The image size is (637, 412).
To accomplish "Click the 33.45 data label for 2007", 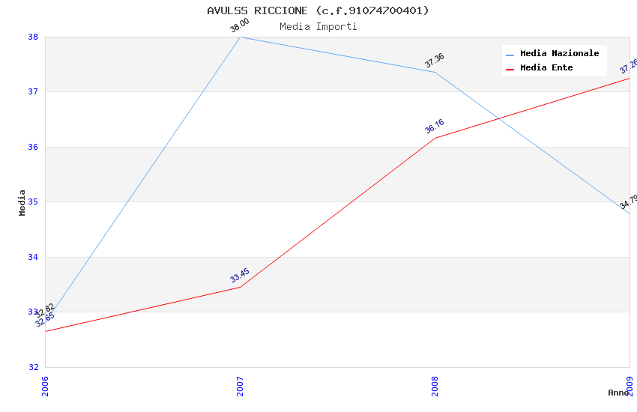I will point(240,276).
